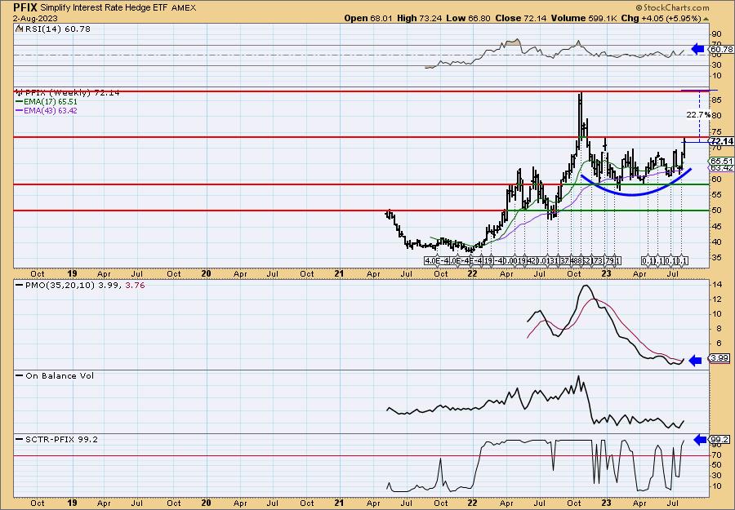Select the Open 68.01 value

[x=369, y=18]
